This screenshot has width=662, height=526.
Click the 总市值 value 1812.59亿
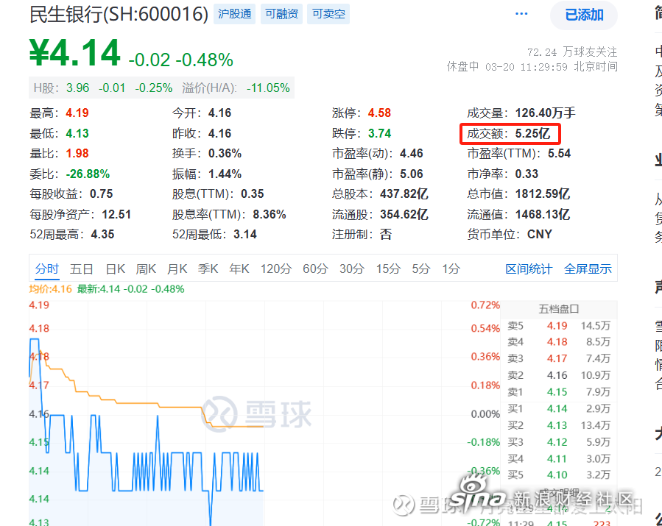[x=543, y=194]
